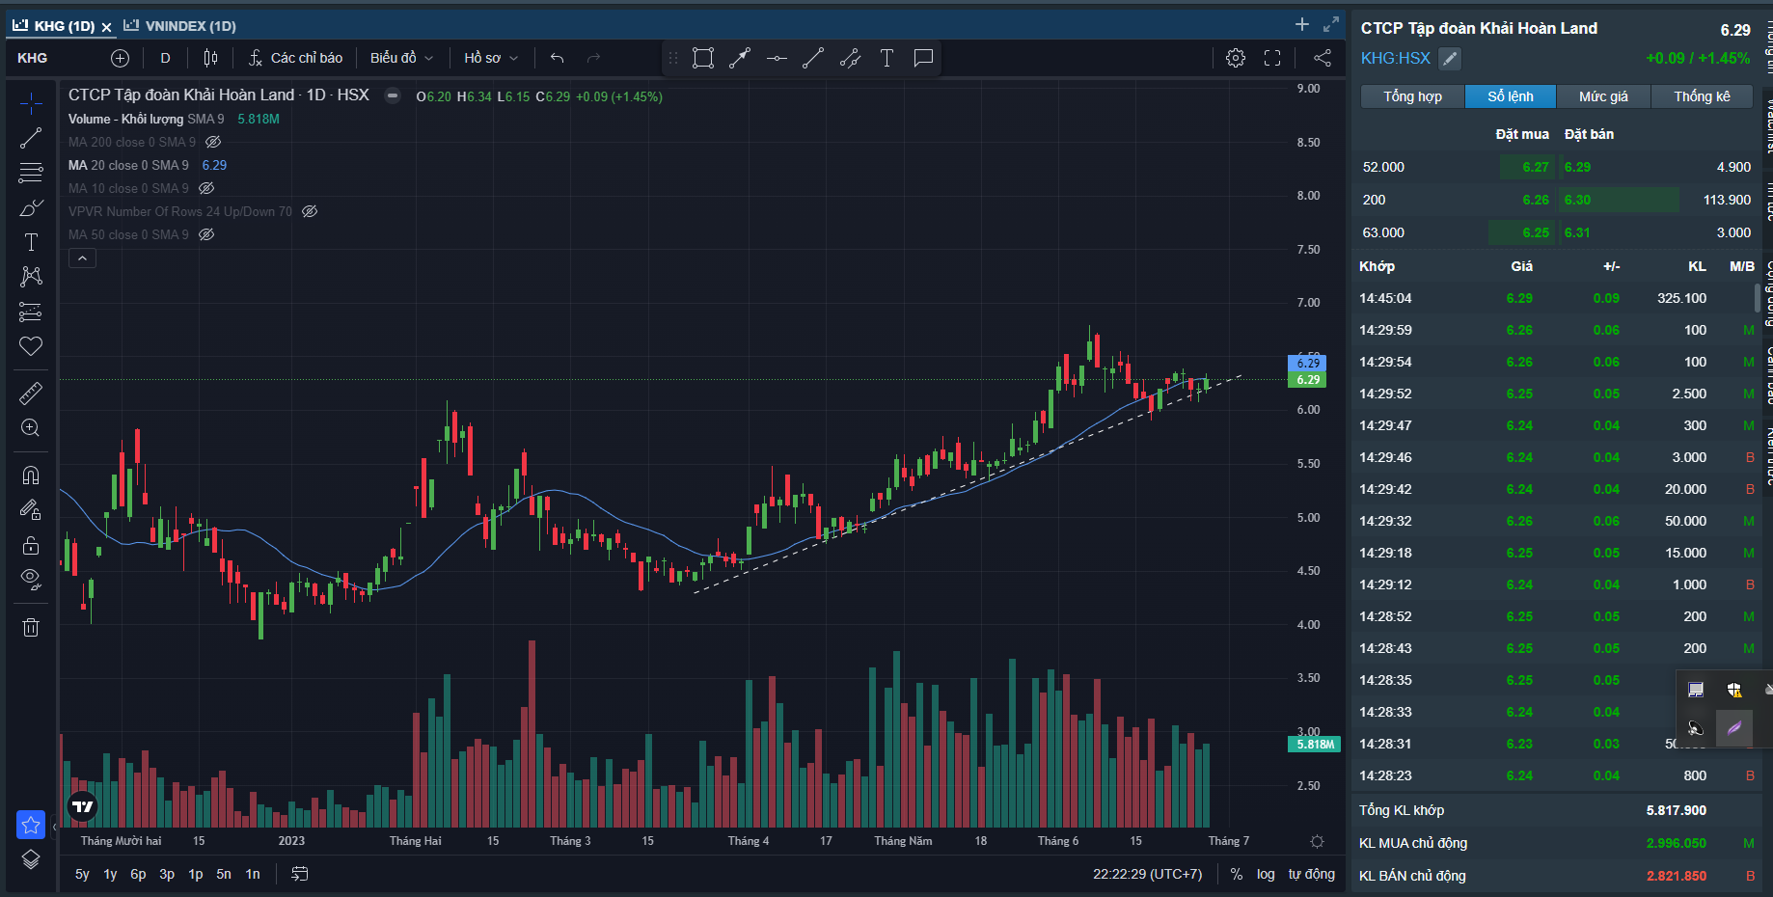Select the magnet snap mode icon
Viewport: 1773px width, 897px height.
tap(31, 475)
